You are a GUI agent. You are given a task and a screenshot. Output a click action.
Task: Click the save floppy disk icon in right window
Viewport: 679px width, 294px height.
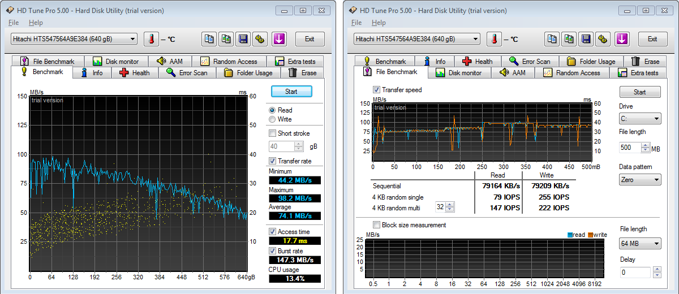click(587, 39)
